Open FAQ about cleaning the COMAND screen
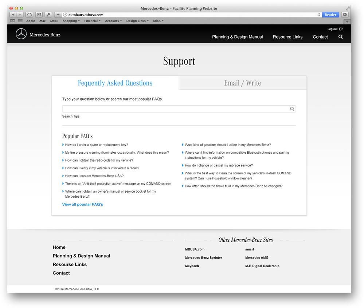This screenshot has width=364, height=308. click(238, 175)
